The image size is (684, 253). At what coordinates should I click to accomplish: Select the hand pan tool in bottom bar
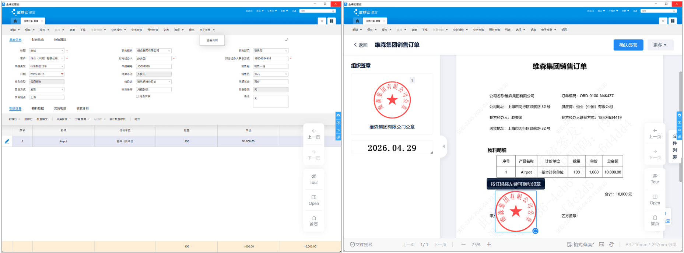(611, 245)
